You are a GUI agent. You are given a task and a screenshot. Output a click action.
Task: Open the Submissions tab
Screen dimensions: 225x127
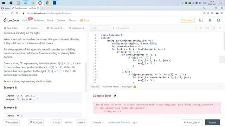coord(76,28)
